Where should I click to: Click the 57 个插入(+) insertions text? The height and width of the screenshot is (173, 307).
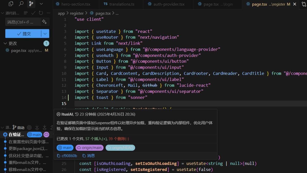click(x=97, y=139)
